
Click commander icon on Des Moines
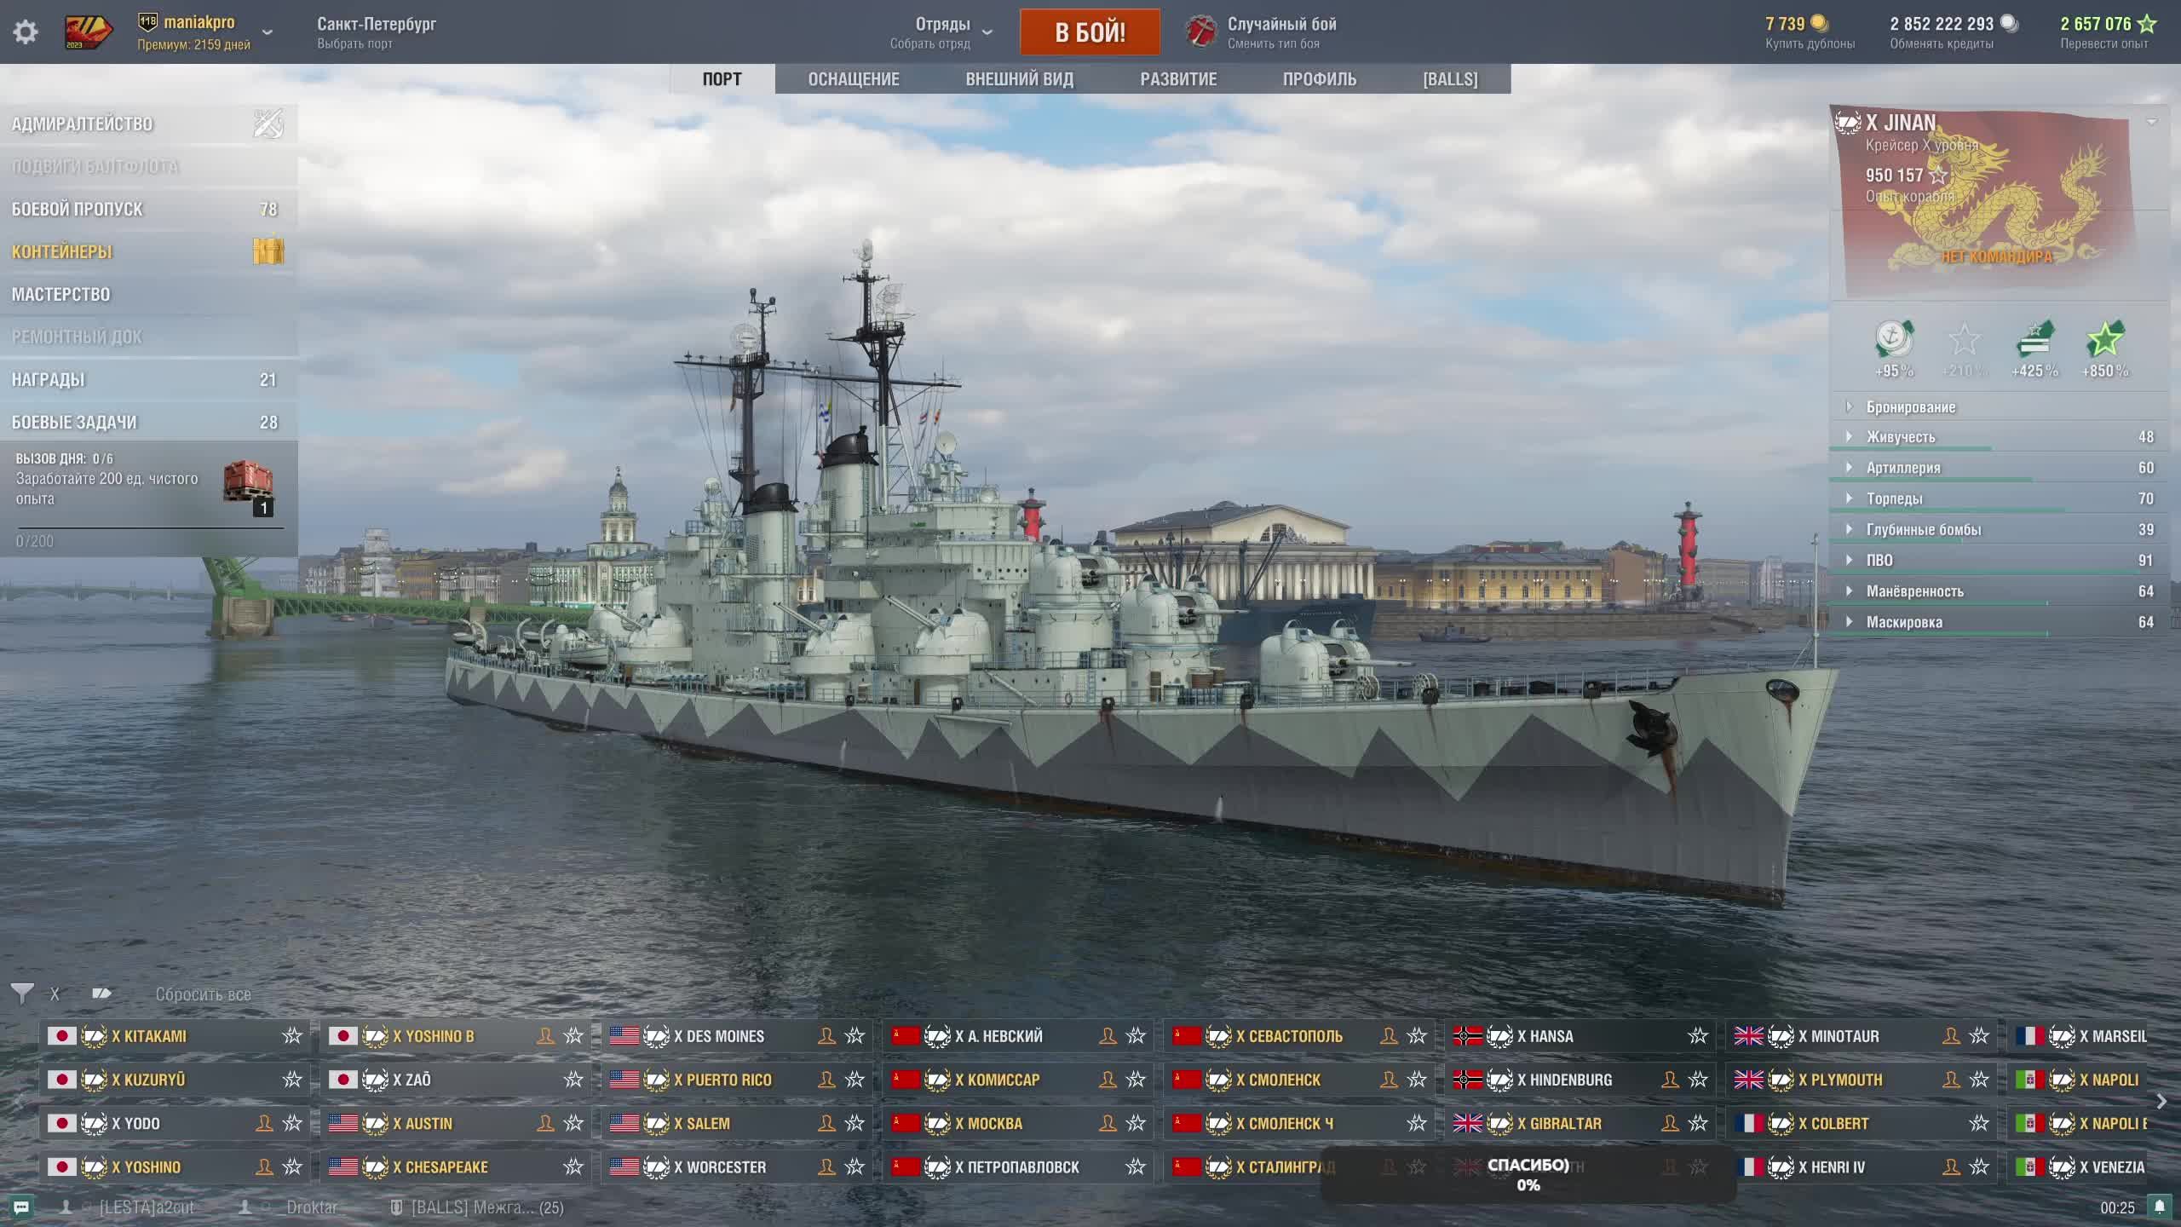(826, 1036)
